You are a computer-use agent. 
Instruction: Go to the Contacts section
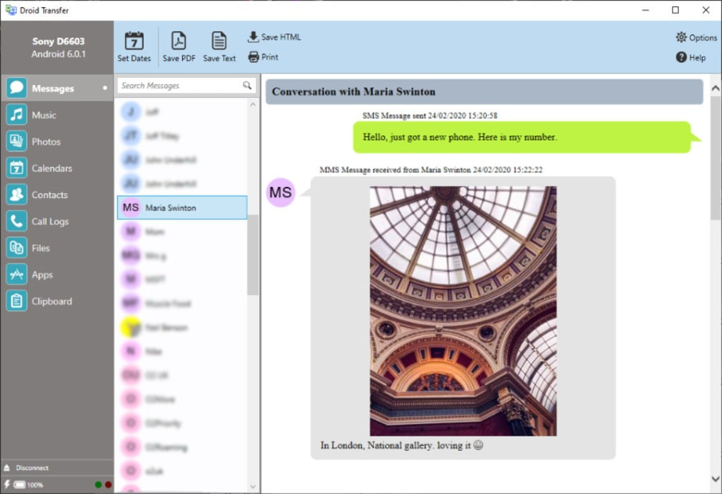[17, 195]
